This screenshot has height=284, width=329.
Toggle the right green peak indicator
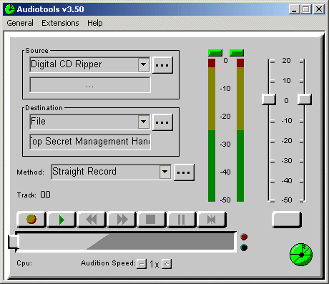[x=237, y=53]
